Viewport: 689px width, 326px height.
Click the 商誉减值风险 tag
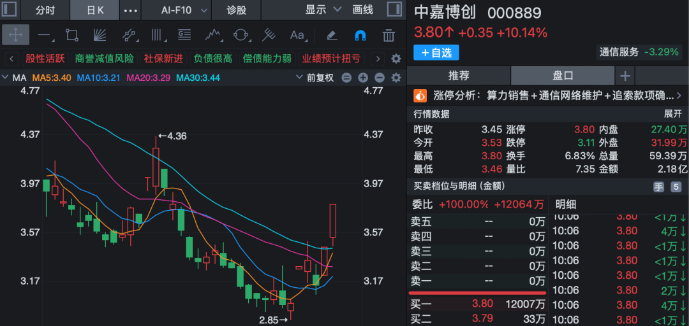coord(105,59)
